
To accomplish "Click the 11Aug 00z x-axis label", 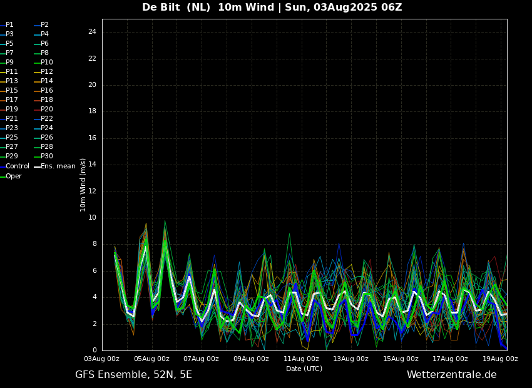I will [301, 359].
